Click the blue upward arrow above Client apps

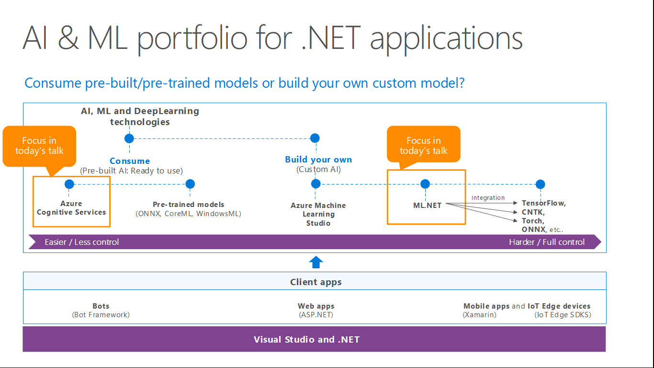(316, 262)
